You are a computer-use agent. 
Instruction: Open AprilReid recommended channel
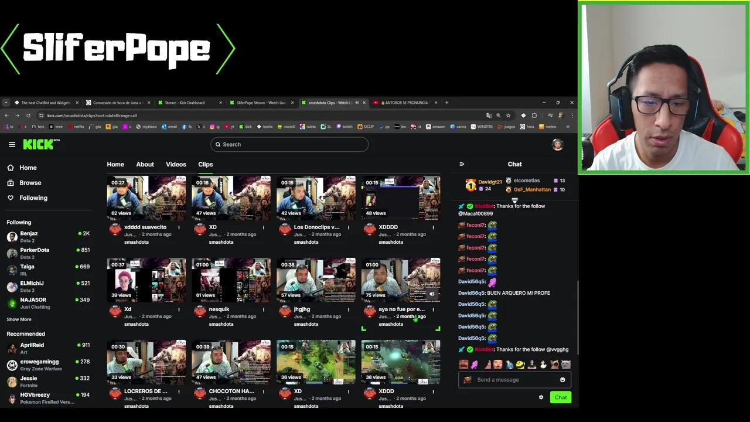click(48, 348)
